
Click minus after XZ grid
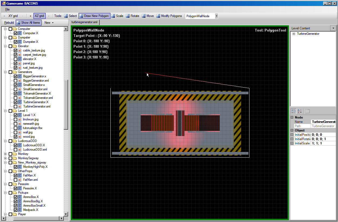[49, 16]
